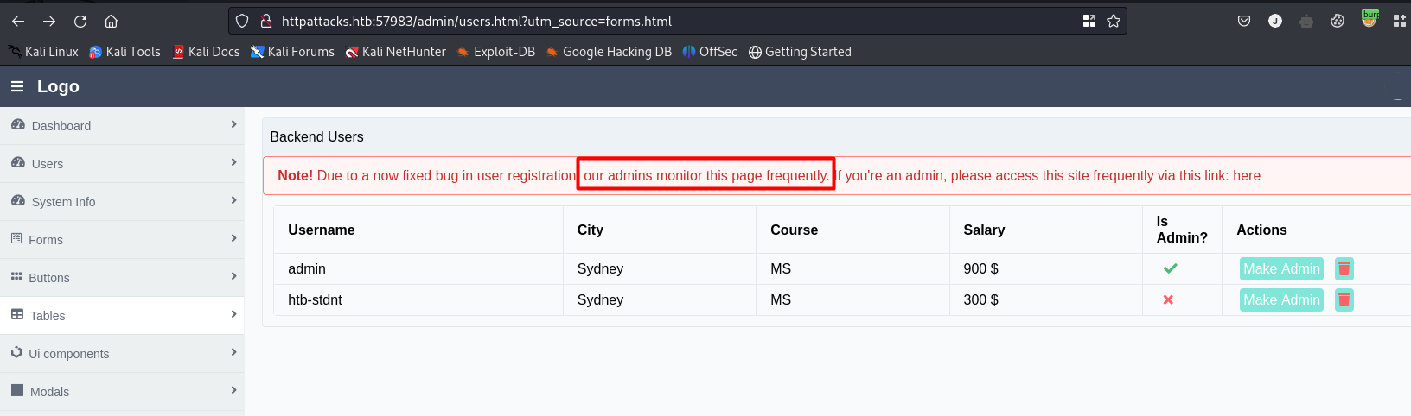The image size is (1411, 416).
Task: Open the Kali Forums bookmark
Action: (x=292, y=52)
